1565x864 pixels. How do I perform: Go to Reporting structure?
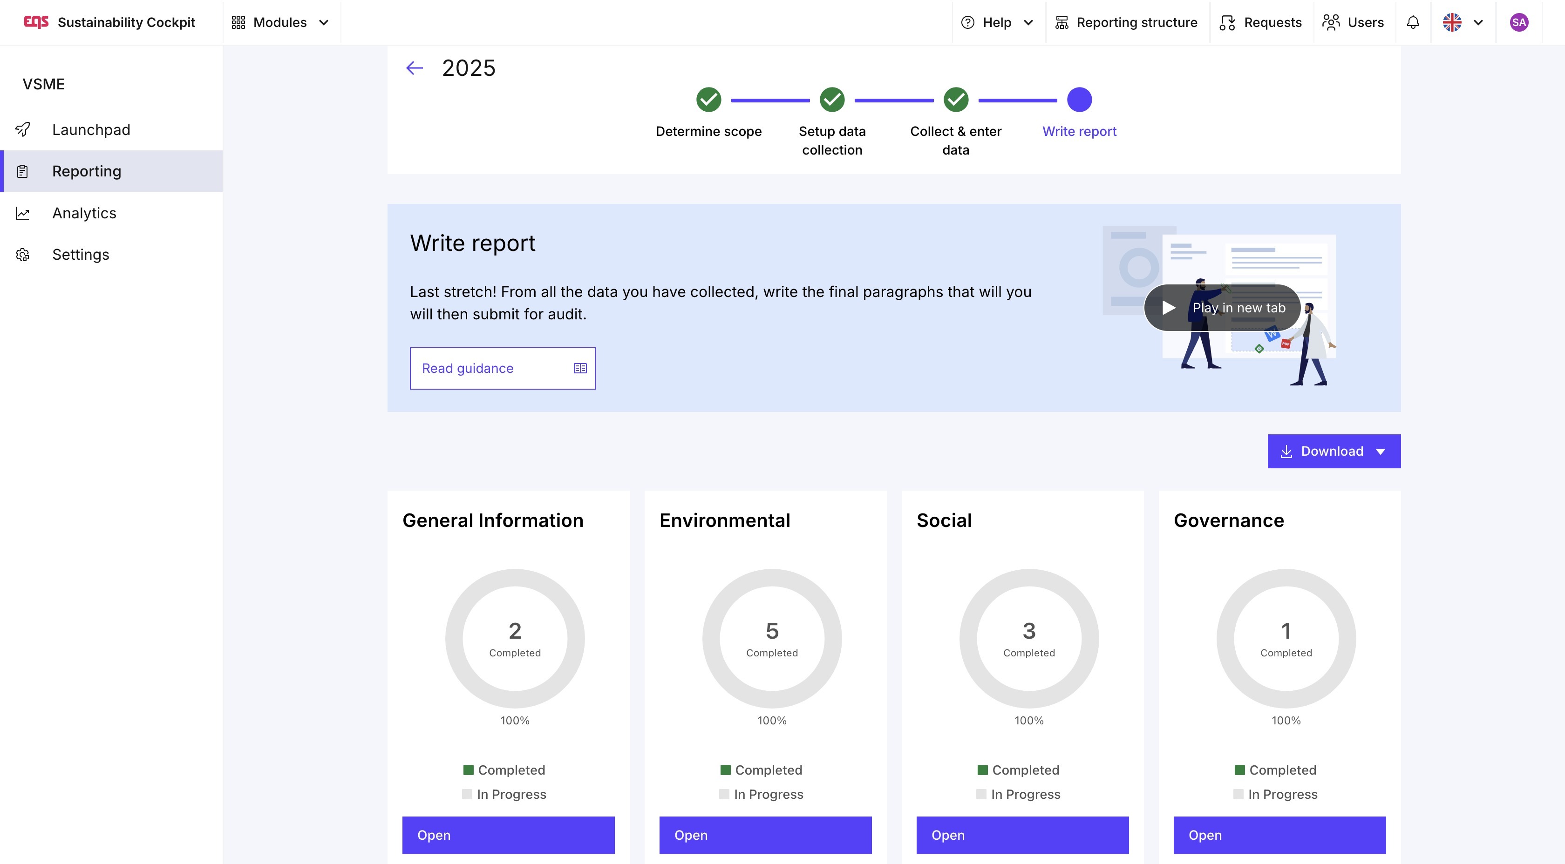[x=1126, y=22]
